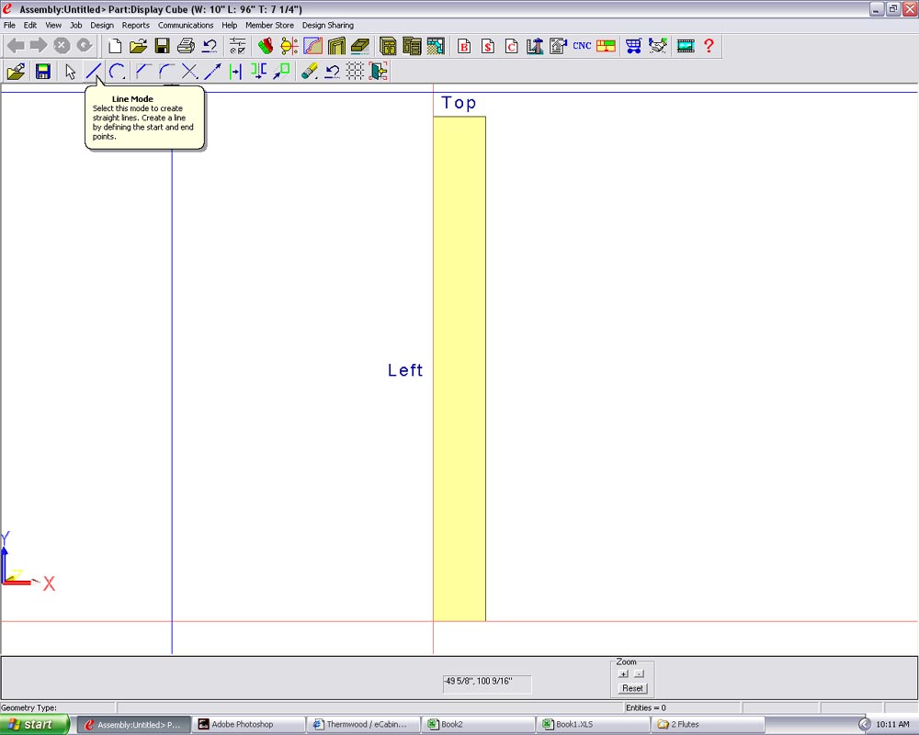Create a new file with blank page icon

click(x=115, y=46)
